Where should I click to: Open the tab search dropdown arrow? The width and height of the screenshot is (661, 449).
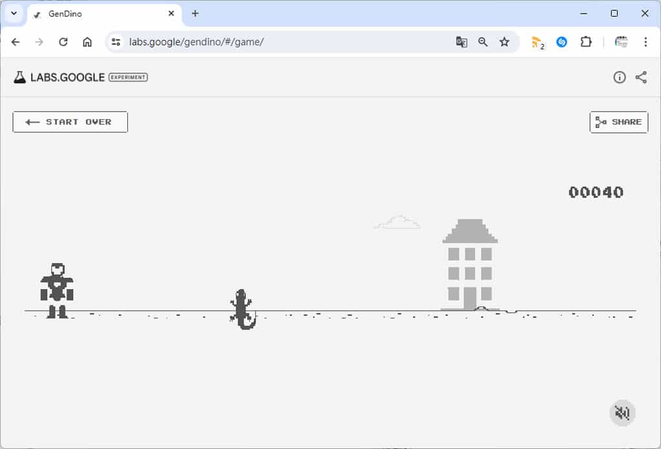(x=14, y=13)
